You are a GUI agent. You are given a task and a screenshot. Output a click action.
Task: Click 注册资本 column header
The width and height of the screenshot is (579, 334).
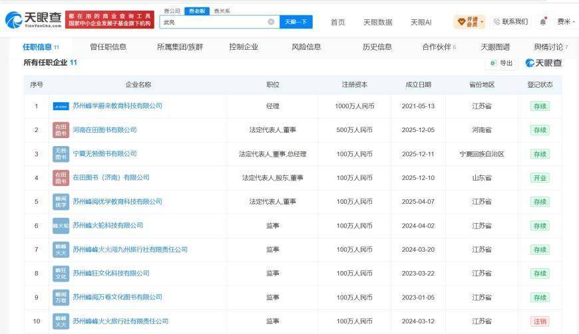(355, 85)
